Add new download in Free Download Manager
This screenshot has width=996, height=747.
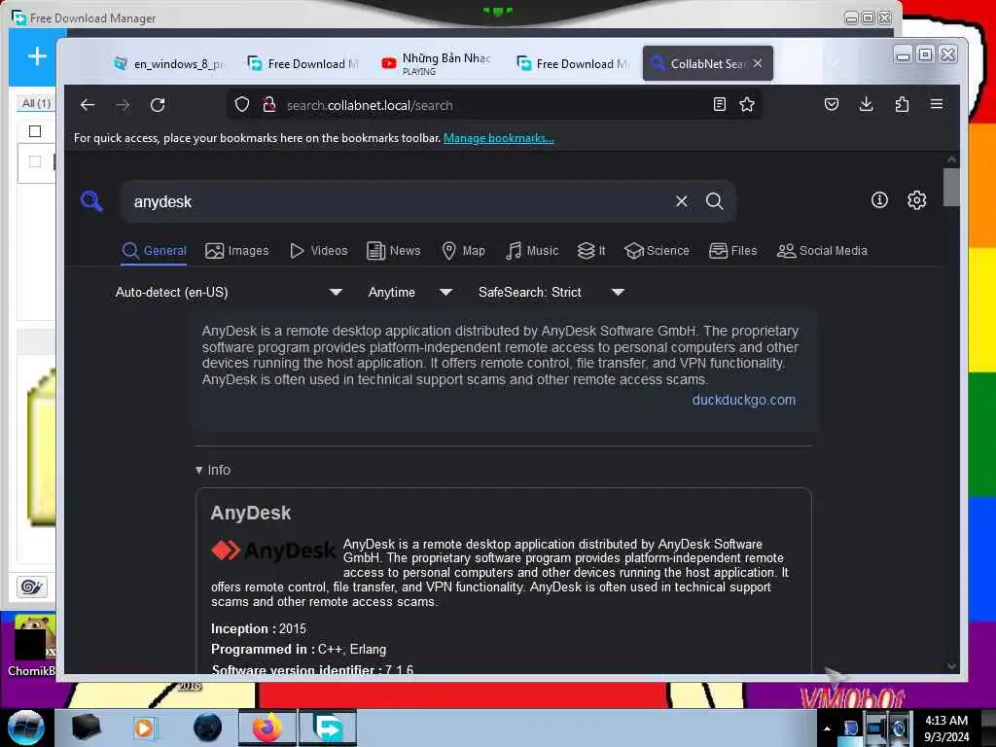point(37,56)
